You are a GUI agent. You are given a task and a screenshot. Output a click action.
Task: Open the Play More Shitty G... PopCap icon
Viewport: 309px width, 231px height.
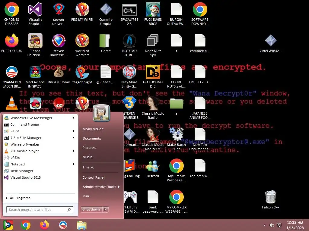click(129, 77)
